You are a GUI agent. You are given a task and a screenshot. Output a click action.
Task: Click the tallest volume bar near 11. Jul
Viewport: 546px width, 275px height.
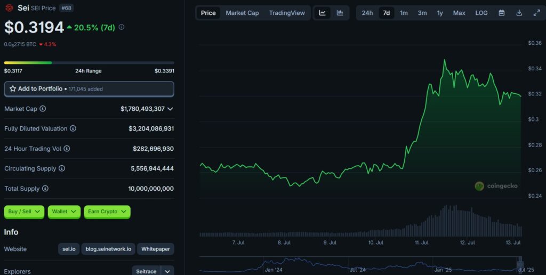tap(446, 221)
